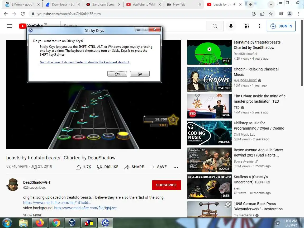Reload the page with the refresh icon
The width and height of the screenshot is (304, 228).
click(23, 14)
